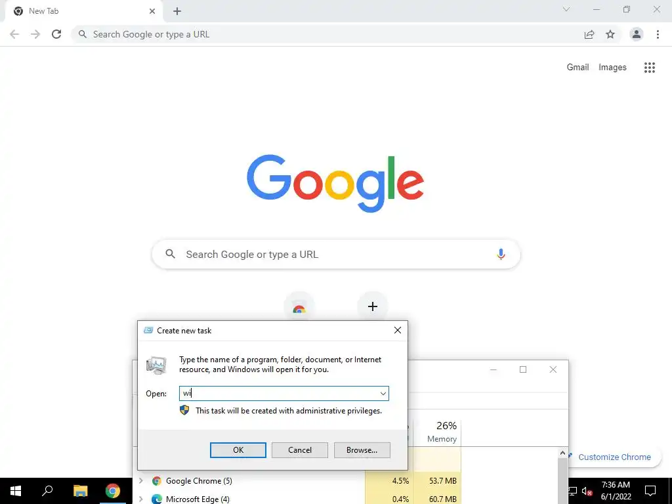Open the Gmail link
This screenshot has width=672, height=504.
(x=577, y=68)
